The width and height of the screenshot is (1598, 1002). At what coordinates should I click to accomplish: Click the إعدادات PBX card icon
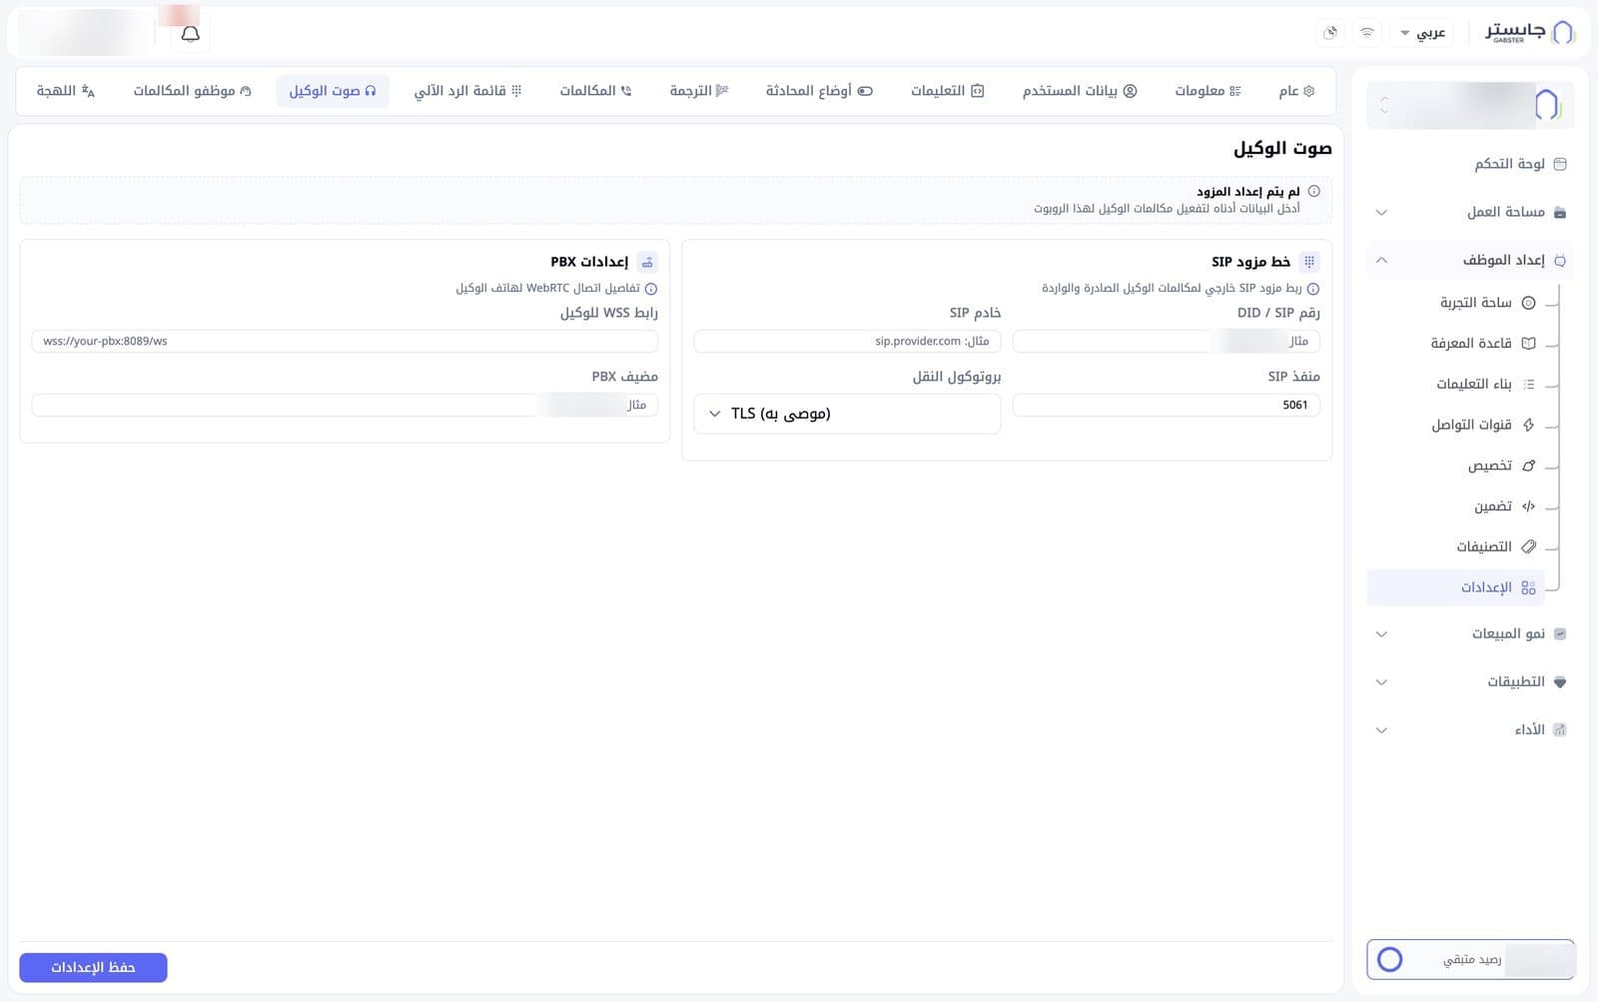point(647,262)
